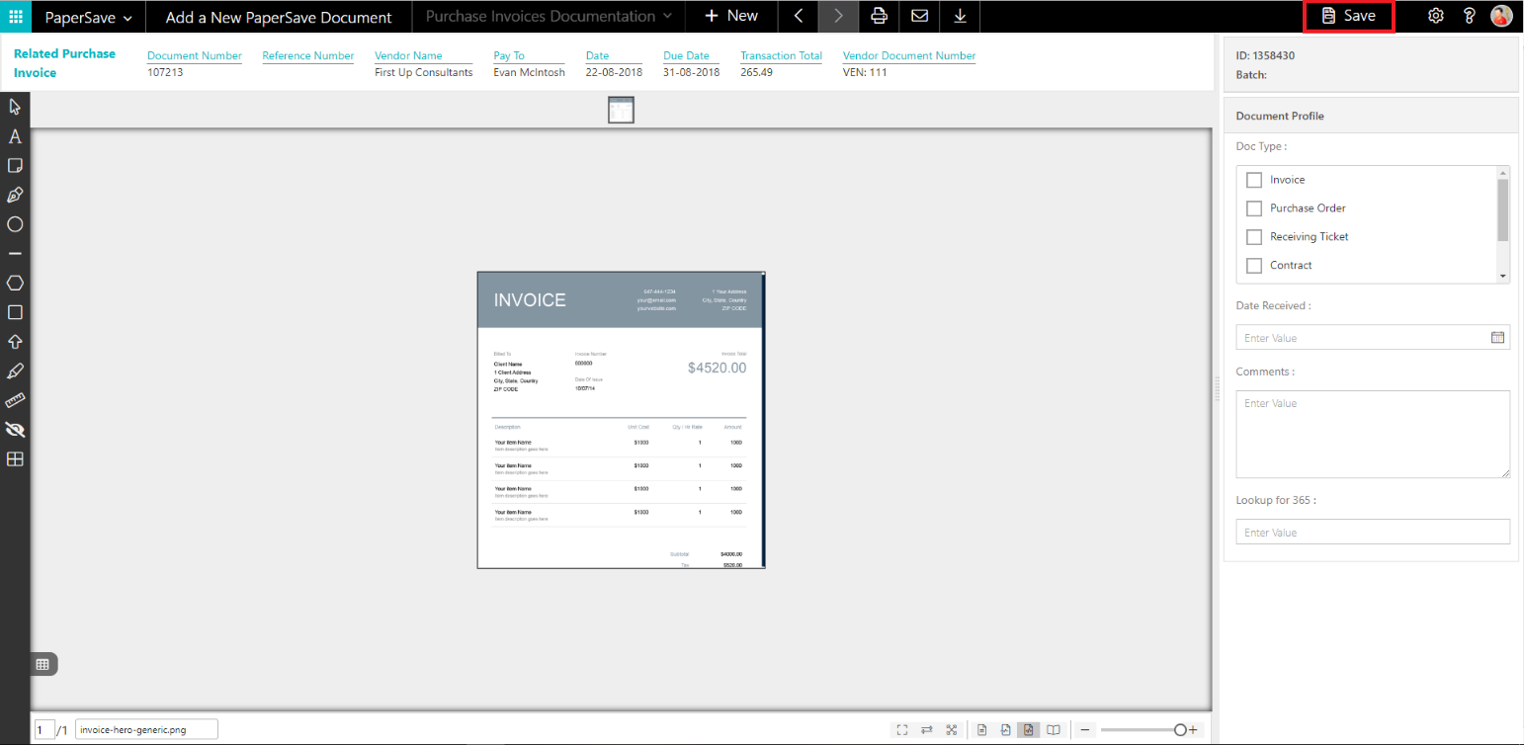Select the pen annotation tool
Screen dimensions: 1524x745
[x=15, y=195]
